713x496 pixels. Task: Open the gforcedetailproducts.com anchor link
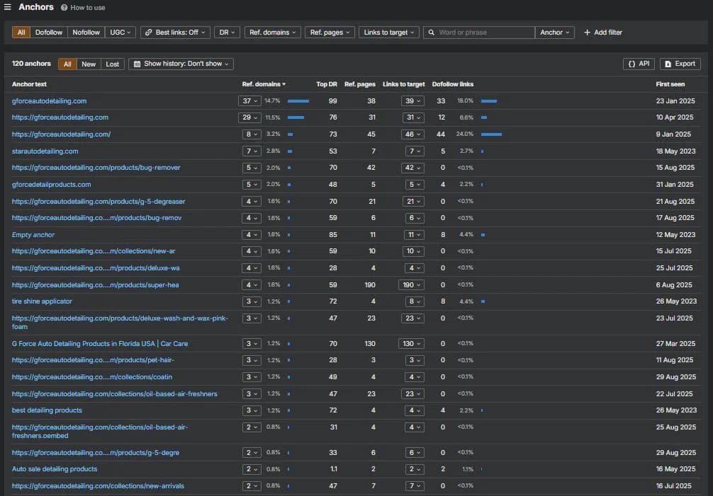51,184
